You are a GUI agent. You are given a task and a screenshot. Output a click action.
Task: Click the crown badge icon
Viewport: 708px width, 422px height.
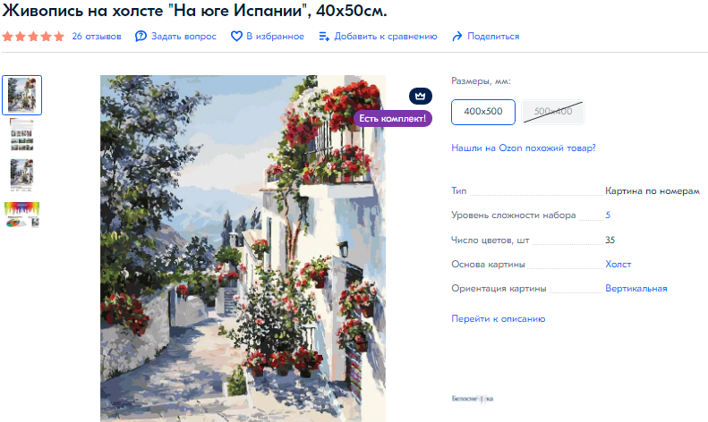[421, 96]
